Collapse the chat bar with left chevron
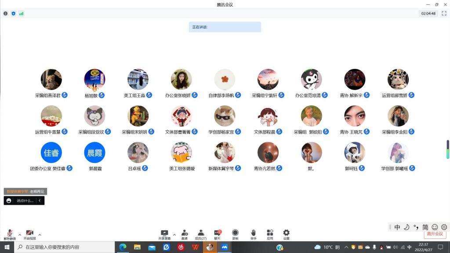 40,201
